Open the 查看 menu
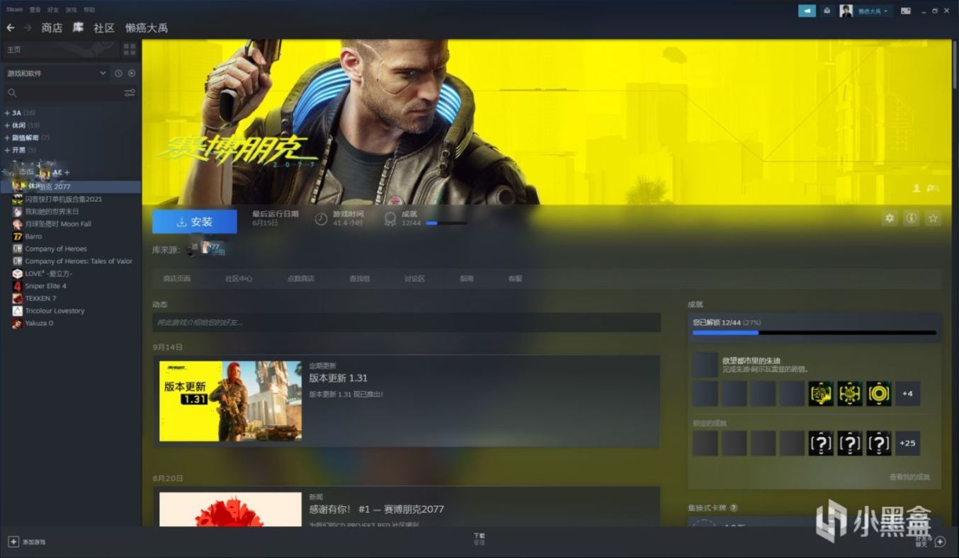The height and width of the screenshot is (558, 959). click(x=35, y=10)
